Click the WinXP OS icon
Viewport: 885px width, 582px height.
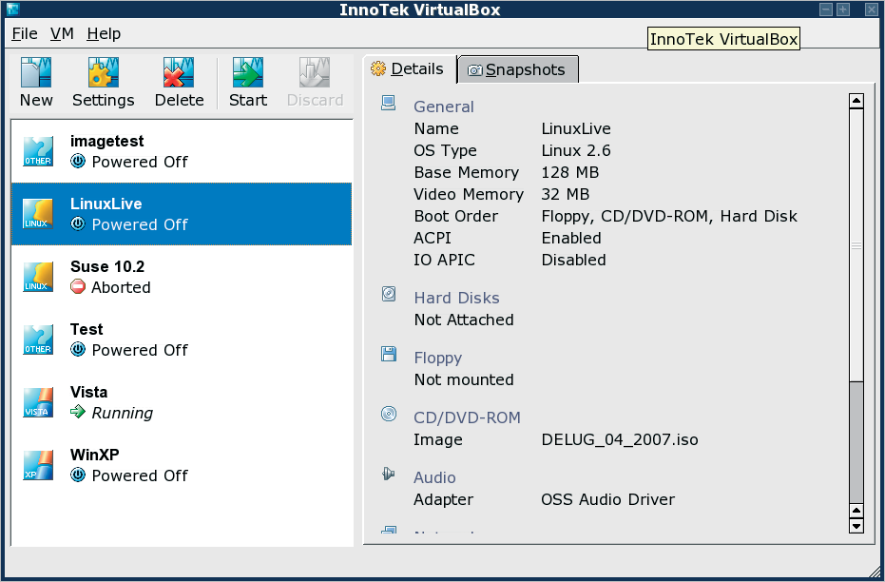38,465
